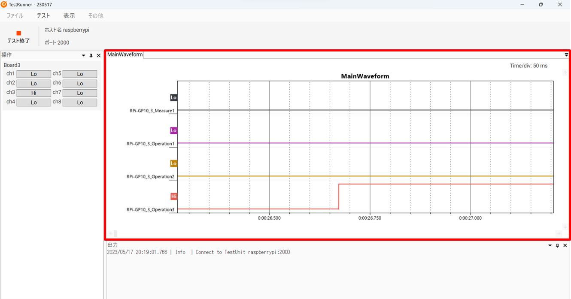571x299 pixels.
Task: Close the 出力 output panel
Action: click(x=565, y=245)
